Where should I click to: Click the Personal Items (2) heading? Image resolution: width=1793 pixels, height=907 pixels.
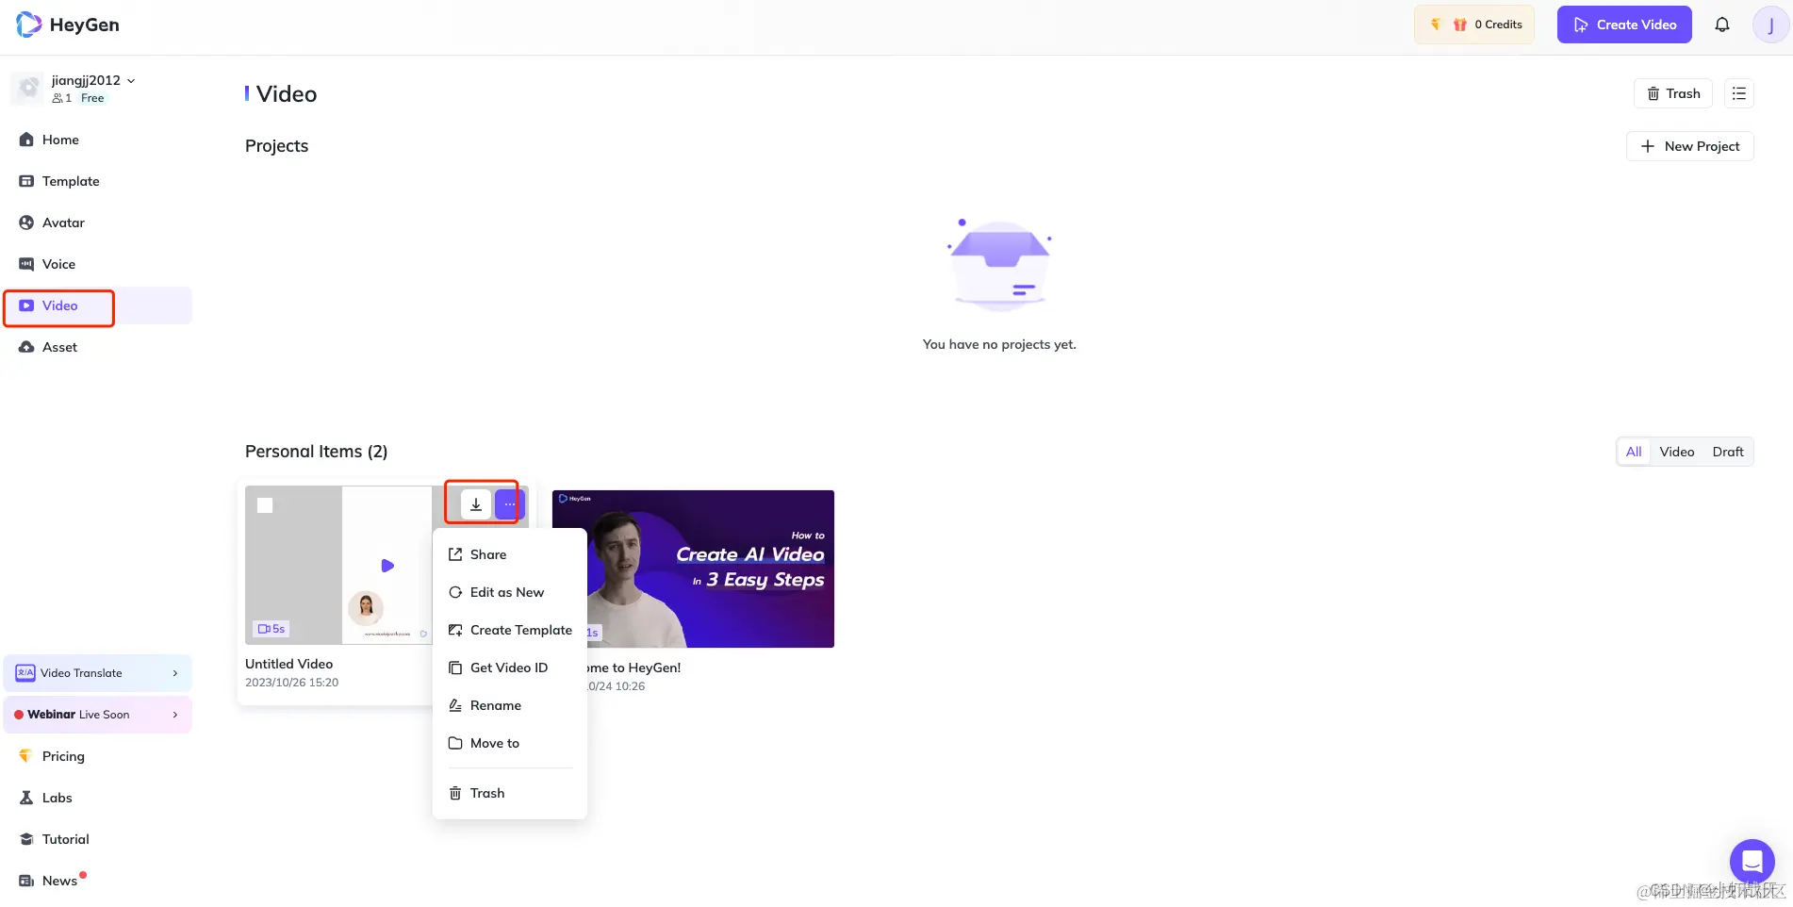coord(316,452)
